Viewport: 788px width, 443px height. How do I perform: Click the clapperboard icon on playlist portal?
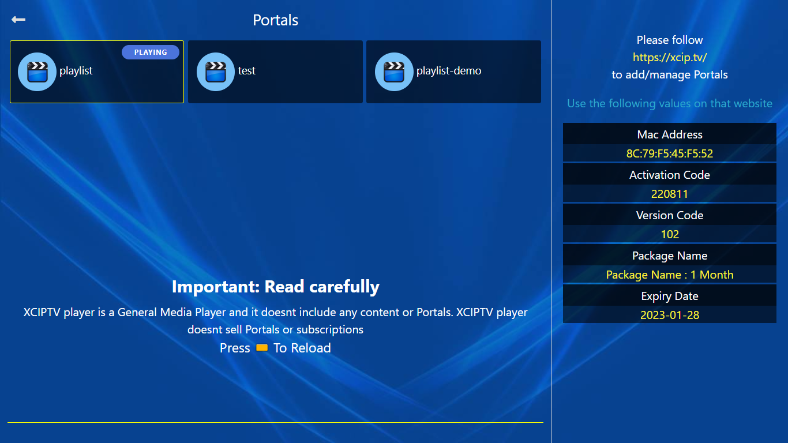point(37,72)
